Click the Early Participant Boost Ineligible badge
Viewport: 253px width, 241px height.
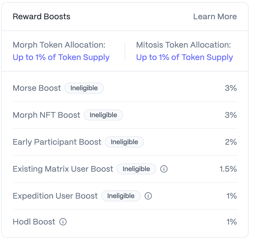pos(124,142)
